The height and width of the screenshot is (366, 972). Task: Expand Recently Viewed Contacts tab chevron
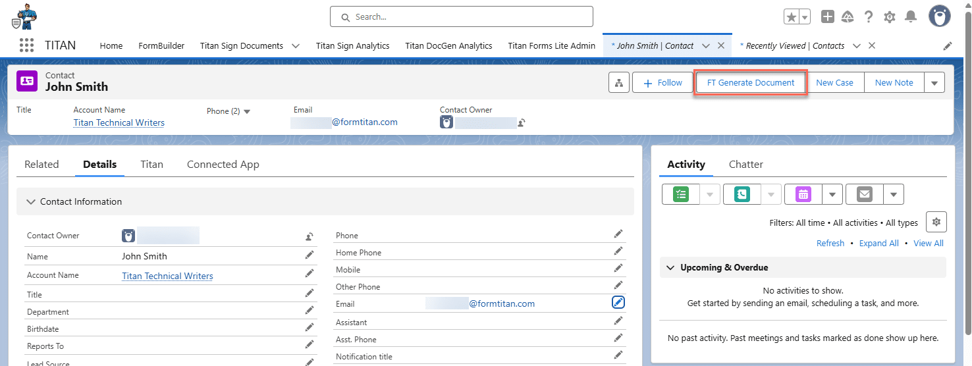[x=857, y=46]
